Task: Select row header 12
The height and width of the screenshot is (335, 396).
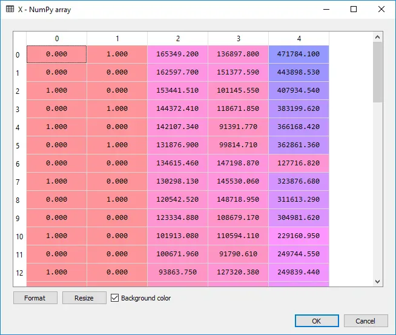Action: point(20,273)
